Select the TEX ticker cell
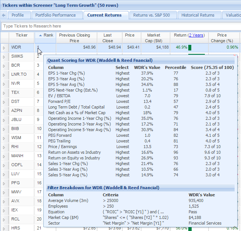This screenshot has height=231, width=241. (21, 92)
